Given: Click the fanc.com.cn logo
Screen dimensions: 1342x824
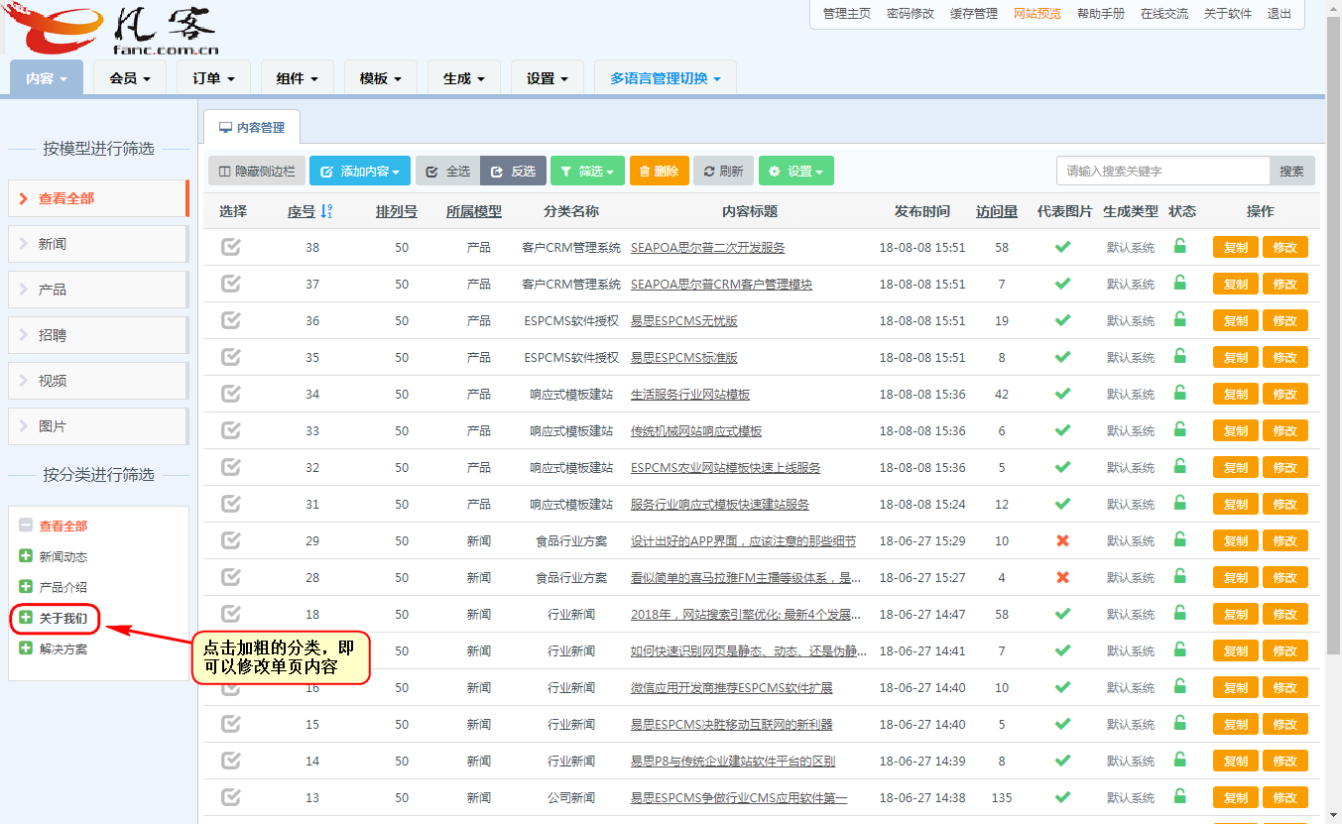Looking at the screenshot, I should 111,29.
